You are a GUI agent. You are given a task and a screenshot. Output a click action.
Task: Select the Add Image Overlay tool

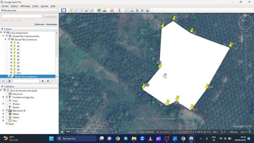(x=87, y=10)
